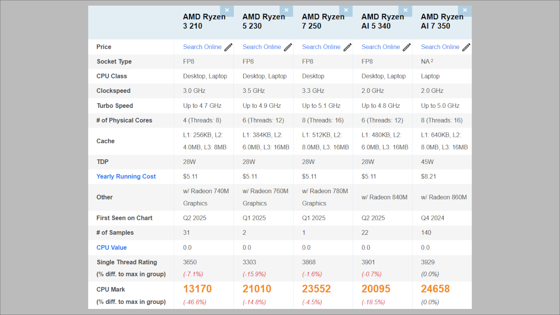Remove AMD Ryzen AI 7 350 from the comparison

465,10
